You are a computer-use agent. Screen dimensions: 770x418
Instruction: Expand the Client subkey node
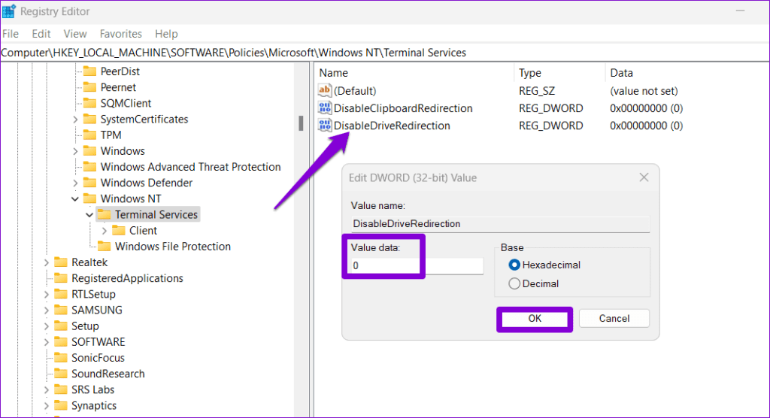point(104,231)
